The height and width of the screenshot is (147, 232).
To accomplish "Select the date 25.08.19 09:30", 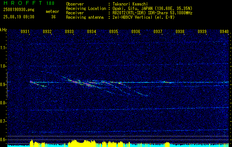I will pos(19,17).
